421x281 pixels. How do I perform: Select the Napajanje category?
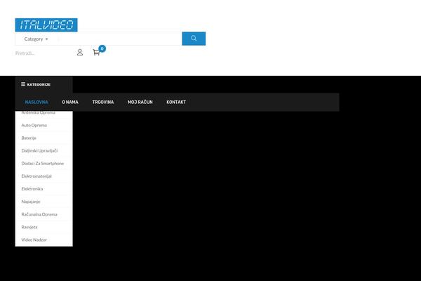click(x=31, y=202)
